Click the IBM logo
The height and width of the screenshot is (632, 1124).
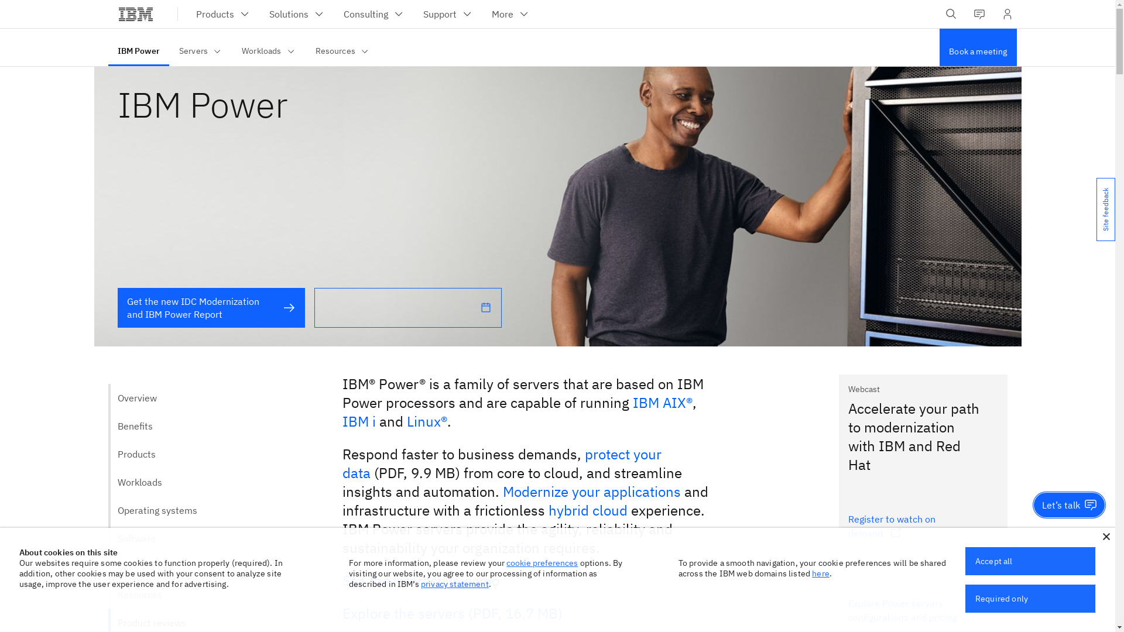tap(136, 14)
